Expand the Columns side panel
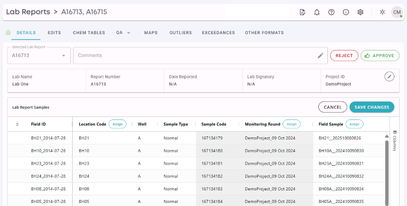Viewport: 407px width, 206px height. click(395, 140)
